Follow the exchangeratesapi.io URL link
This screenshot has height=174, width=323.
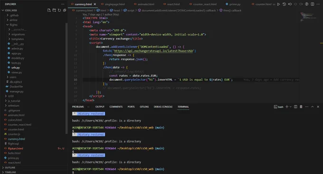(x=153, y=51)
